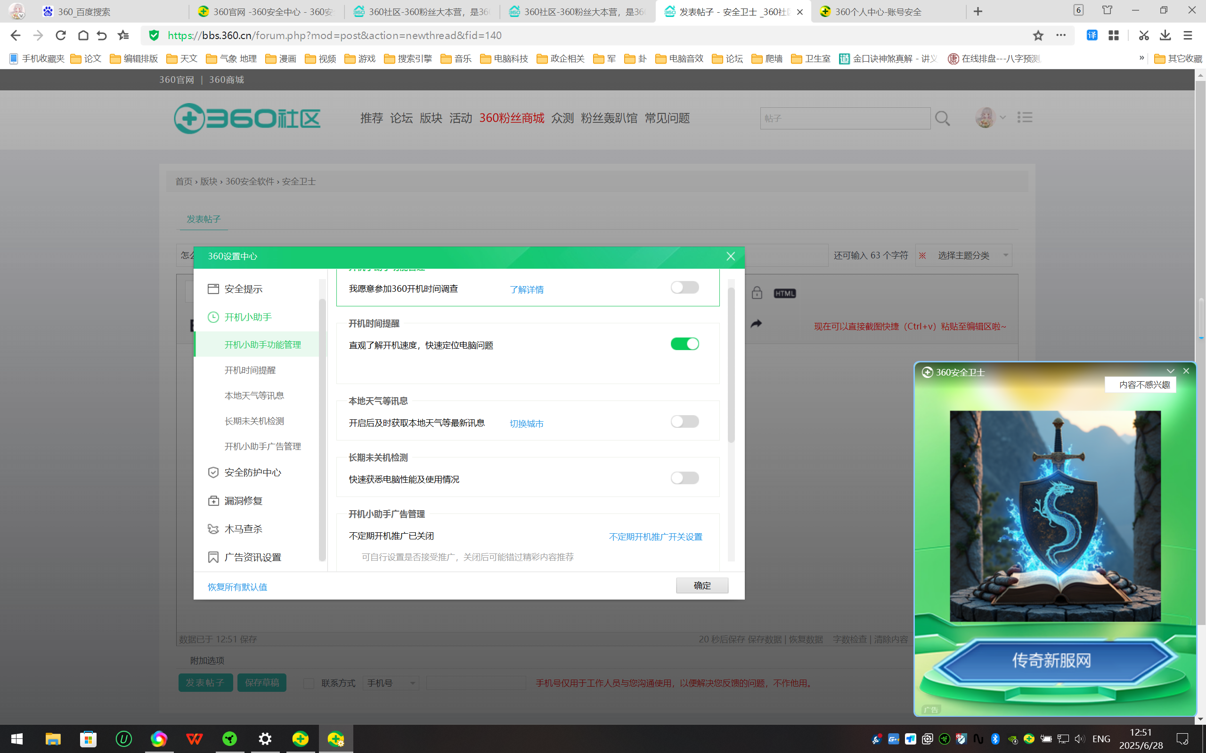Open File Explorer from taskbar
1206x753 pixels.
tap(53, 739)
